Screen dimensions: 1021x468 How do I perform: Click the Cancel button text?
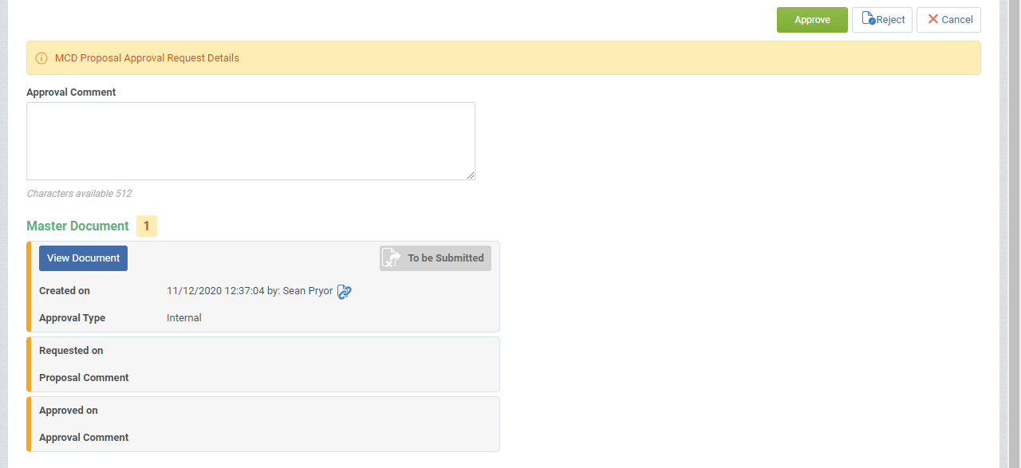click(957, 20)
